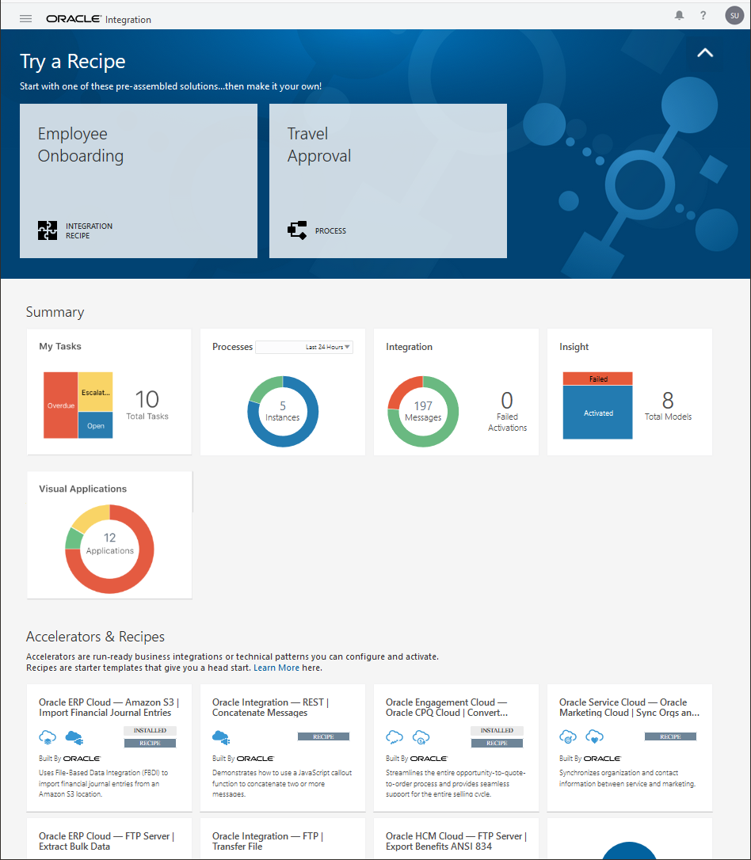
Task: Follow the Learn More link
Action: pyautogui.click(x=276, y=668)
